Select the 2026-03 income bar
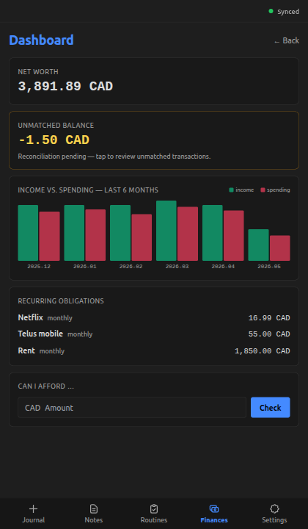This screenshot has width=308, height=529. tap(166, 231)
